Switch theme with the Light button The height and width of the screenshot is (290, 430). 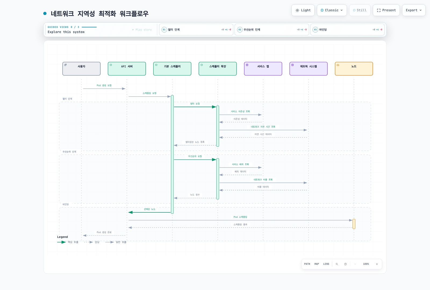(303, 10)
